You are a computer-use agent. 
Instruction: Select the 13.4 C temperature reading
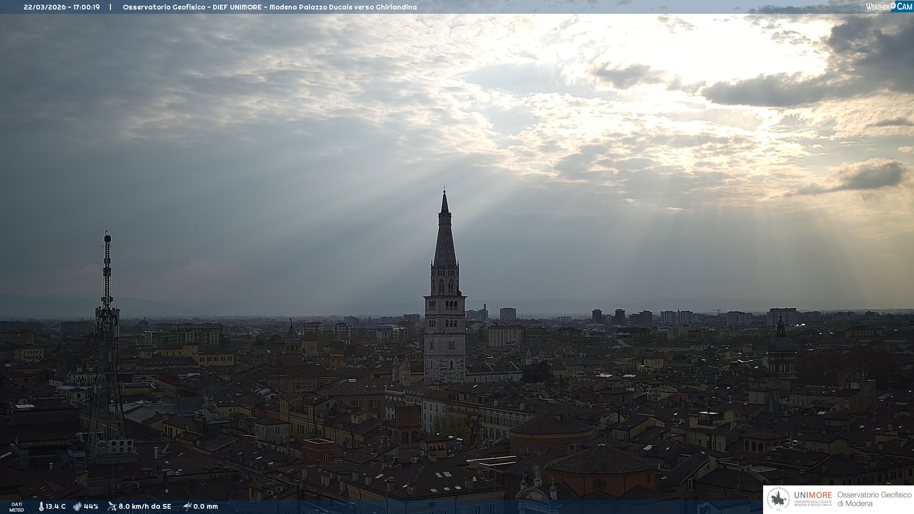(56, 507)
